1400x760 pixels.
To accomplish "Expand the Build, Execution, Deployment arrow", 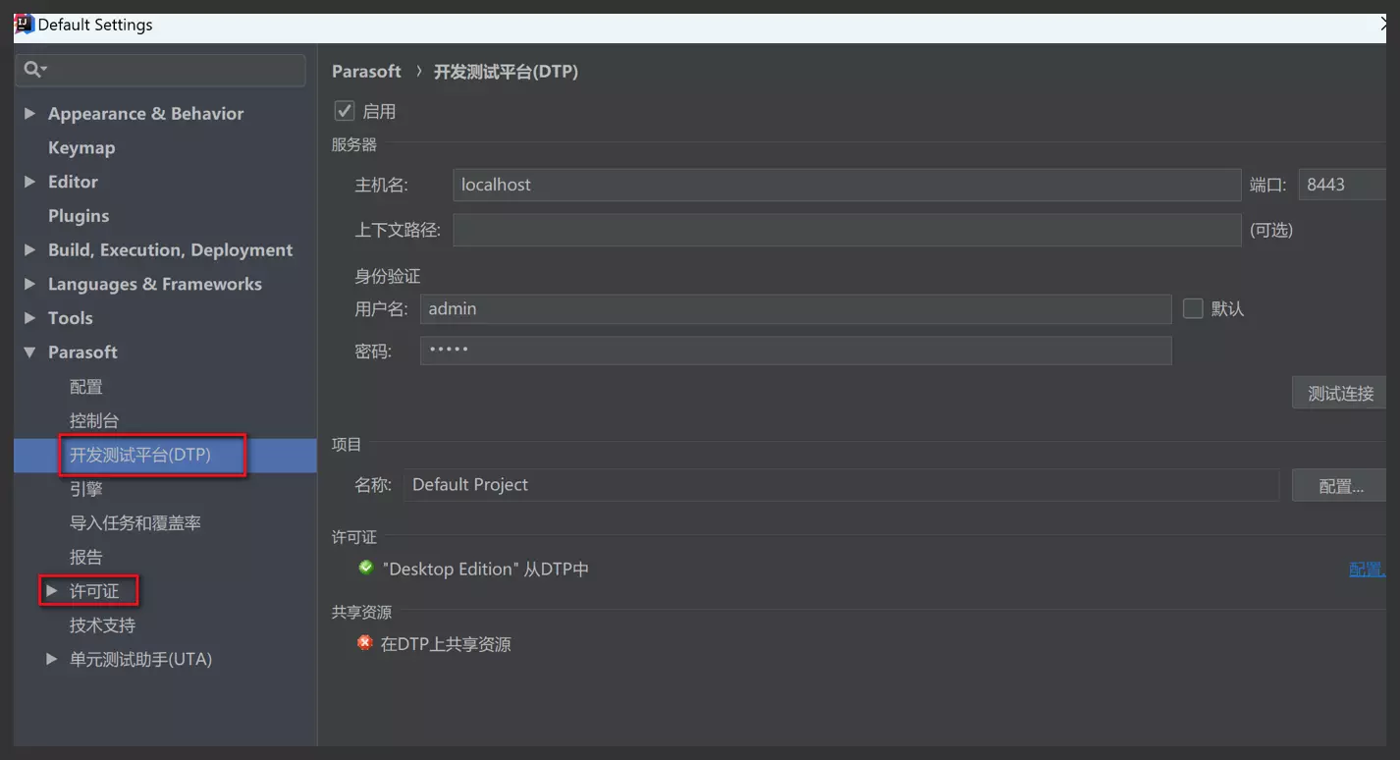I will point(29,250).
